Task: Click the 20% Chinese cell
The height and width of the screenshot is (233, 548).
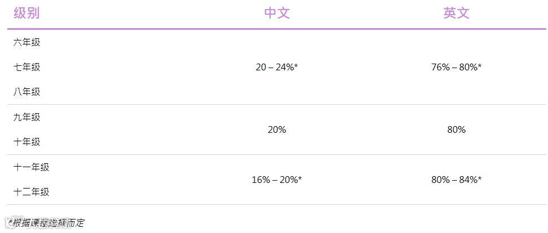Action: [x=277, y=129]
